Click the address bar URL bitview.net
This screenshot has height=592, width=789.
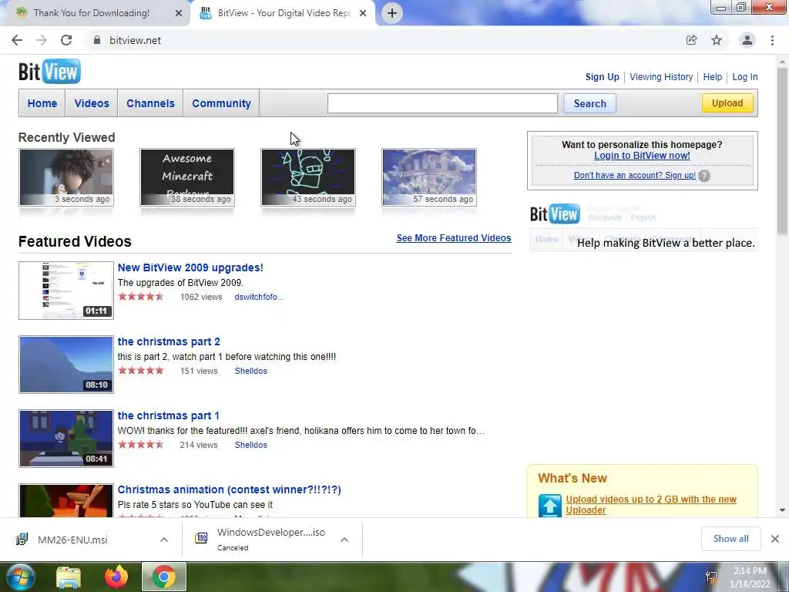click(x=135, y=40)
